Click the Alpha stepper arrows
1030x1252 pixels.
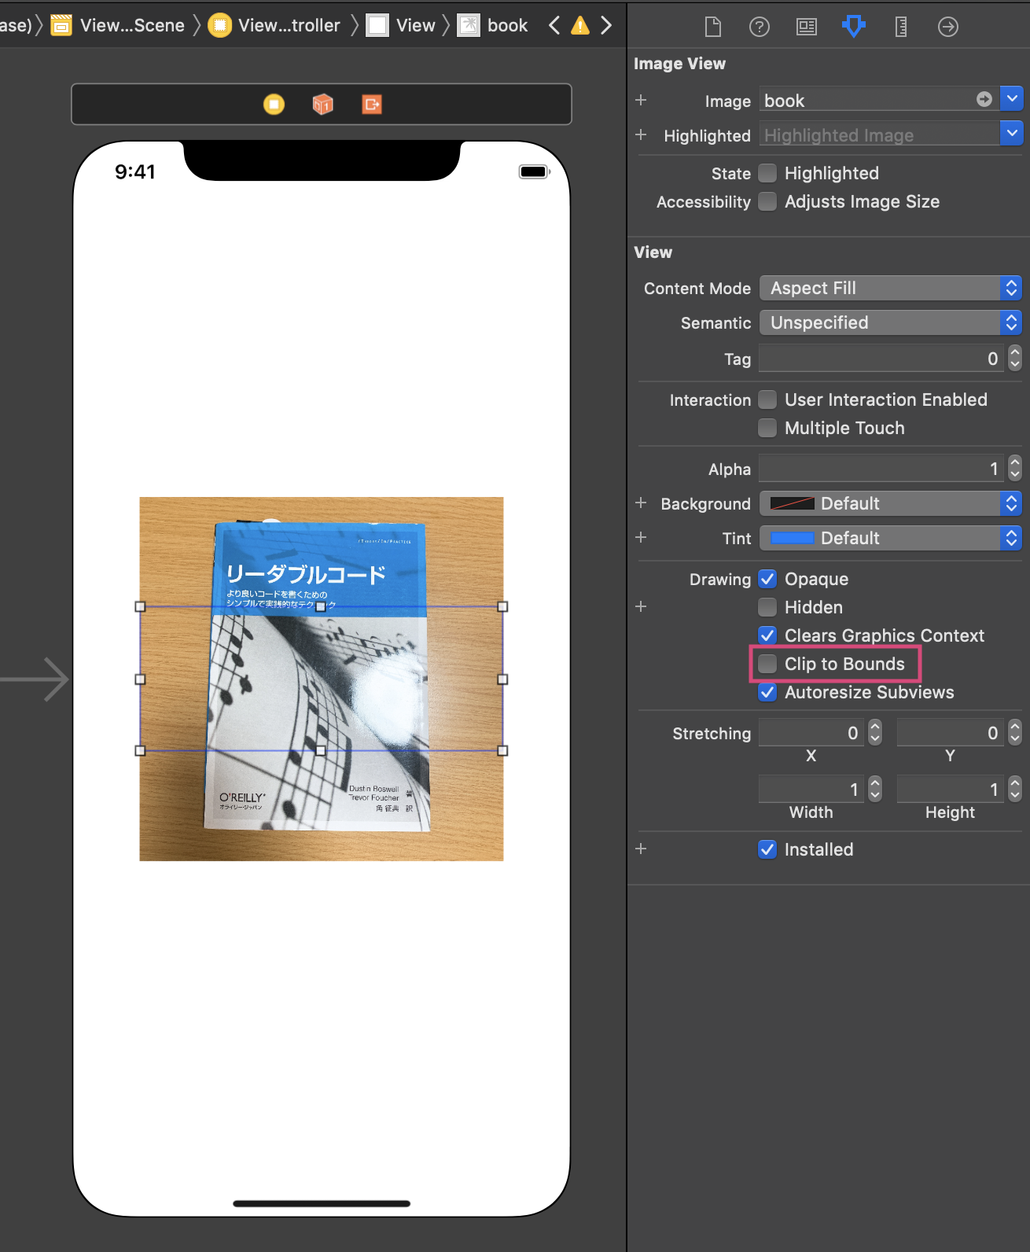tap(1015, 469)
